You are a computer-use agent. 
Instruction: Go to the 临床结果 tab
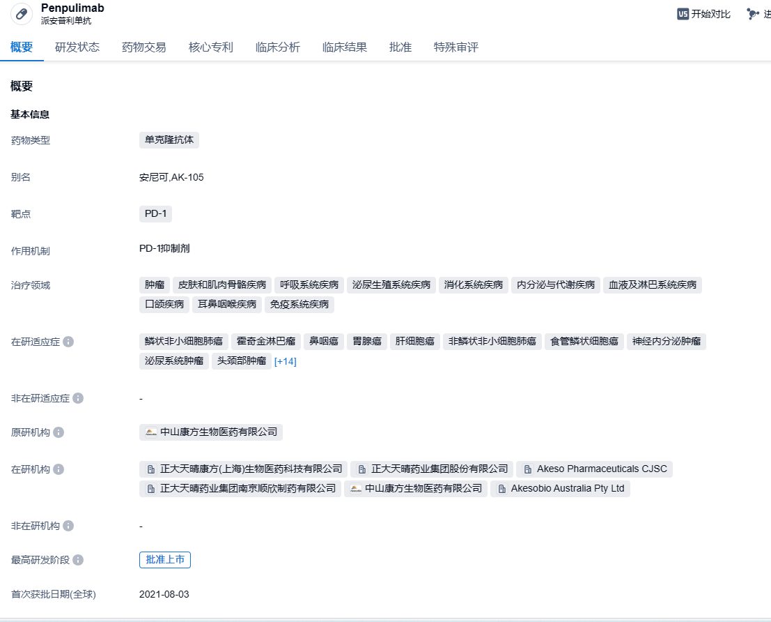click(x=344, y=47)
